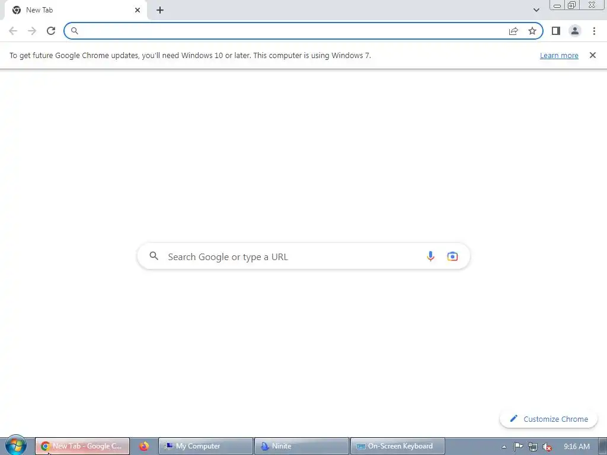Viewport: 607px width, 455px height.
Task: Close the New Tab tab
Action: click(138, 10)
